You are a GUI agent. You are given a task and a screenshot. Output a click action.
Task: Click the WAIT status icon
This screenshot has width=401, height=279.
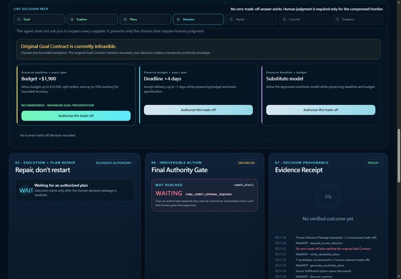[x=25, y=190]
